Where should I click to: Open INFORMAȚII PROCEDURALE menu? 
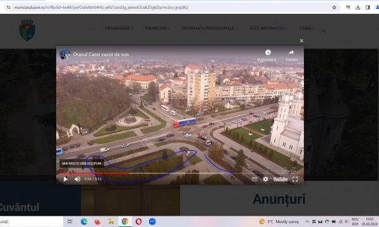(x=210, y=28)
